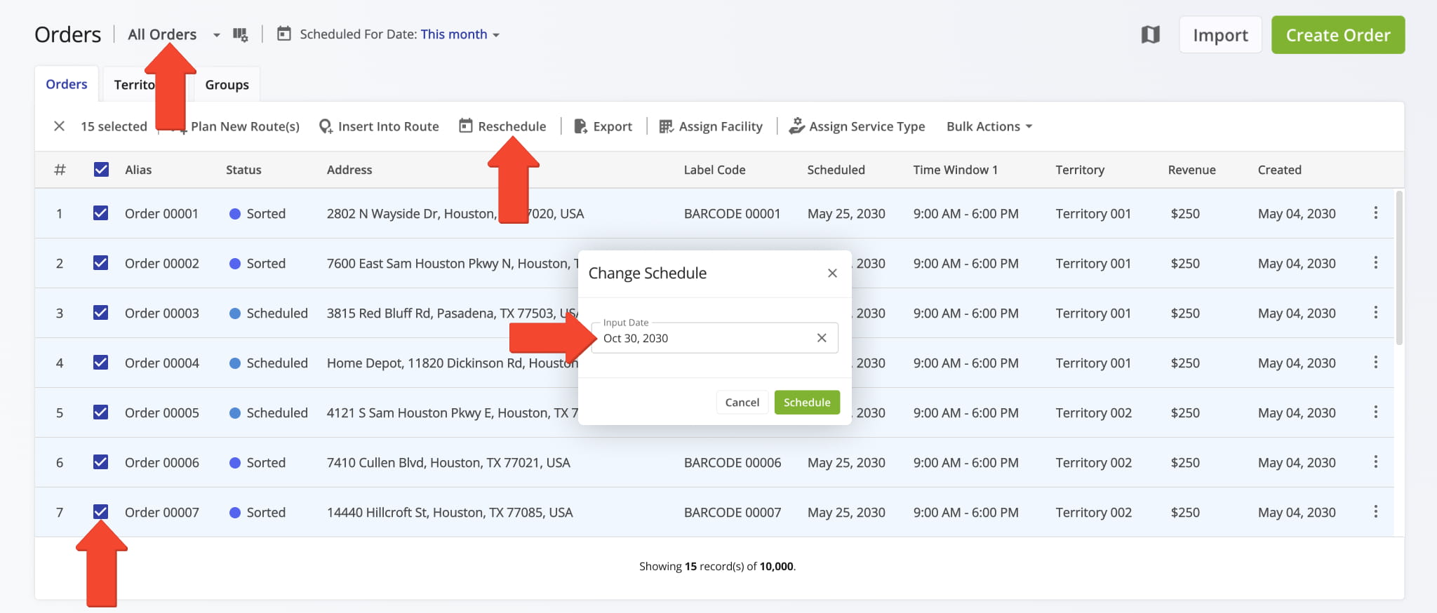Deselect all using the X beside 15 selected
This screenshot has width=1437, height=613.
tap(59, 126)
